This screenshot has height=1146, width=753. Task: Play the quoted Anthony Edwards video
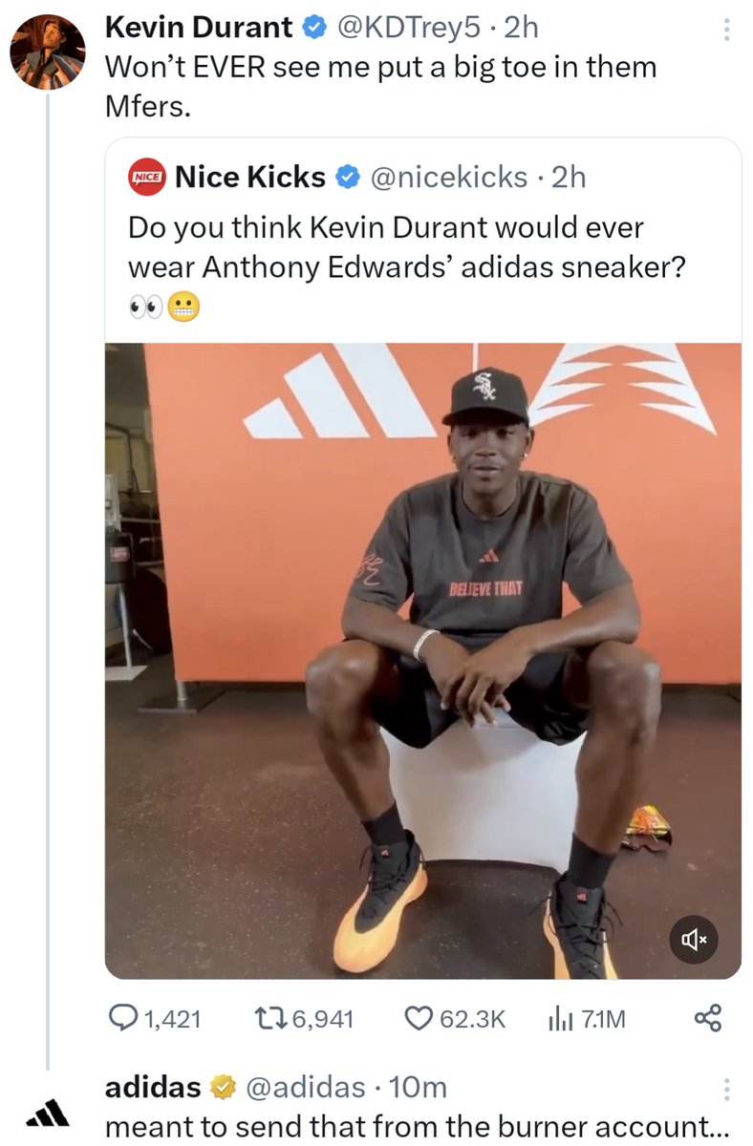[x=422, y=661]
